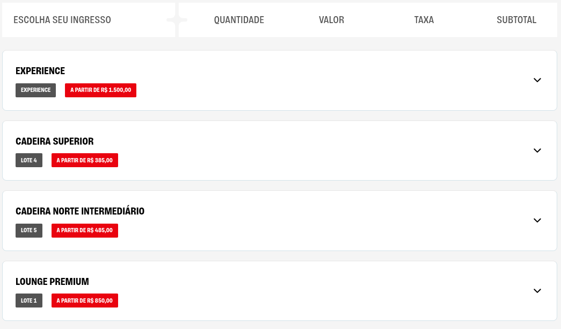The width and height of the screenshot is (561, 329).
Task: Click the LOTE 4 badge
Action: (x=29, y=160)
